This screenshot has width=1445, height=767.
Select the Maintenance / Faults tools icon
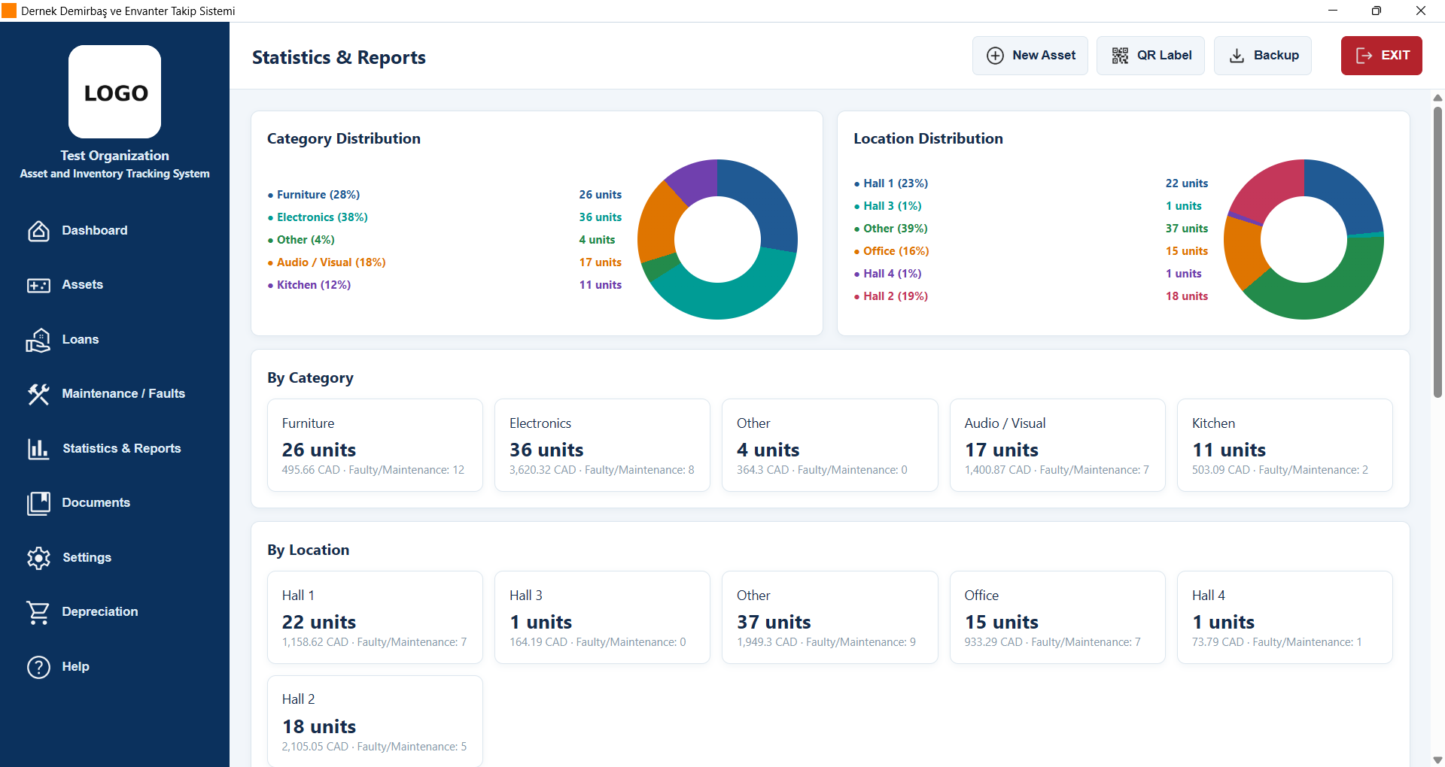(38, 394)
